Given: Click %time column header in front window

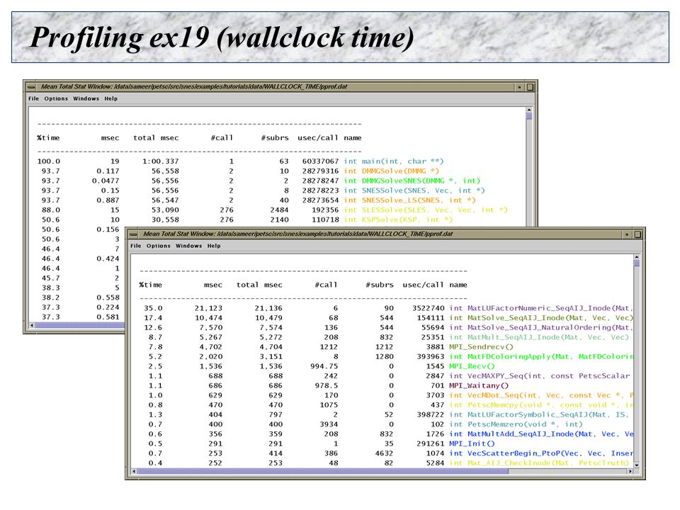Looking at the screenshot, I should tap(150, 285).
